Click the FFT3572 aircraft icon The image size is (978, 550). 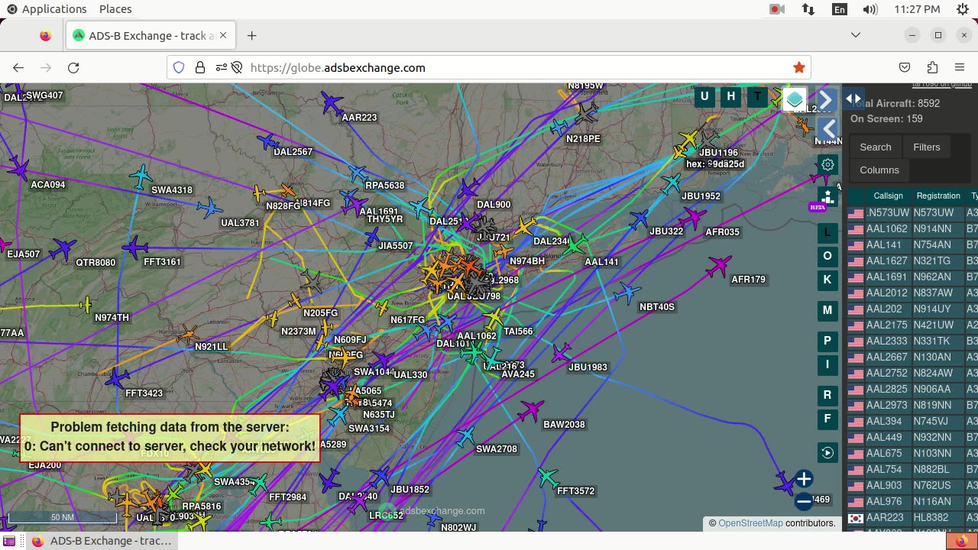tap(547, 478)
